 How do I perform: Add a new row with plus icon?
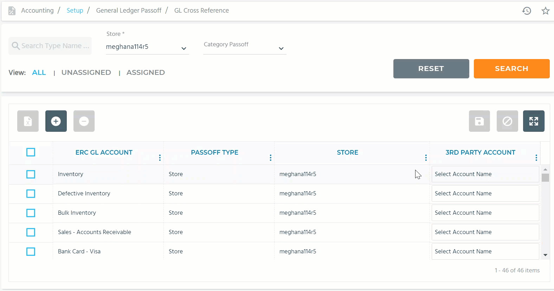(x=56, y=121)
